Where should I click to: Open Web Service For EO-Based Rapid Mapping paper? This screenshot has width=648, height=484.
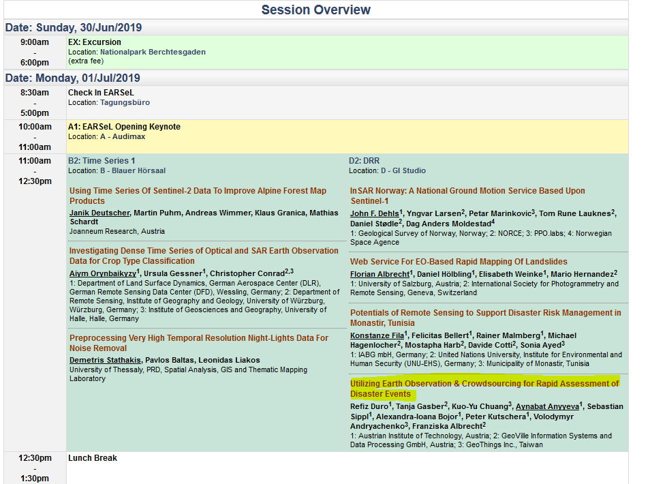459,262
